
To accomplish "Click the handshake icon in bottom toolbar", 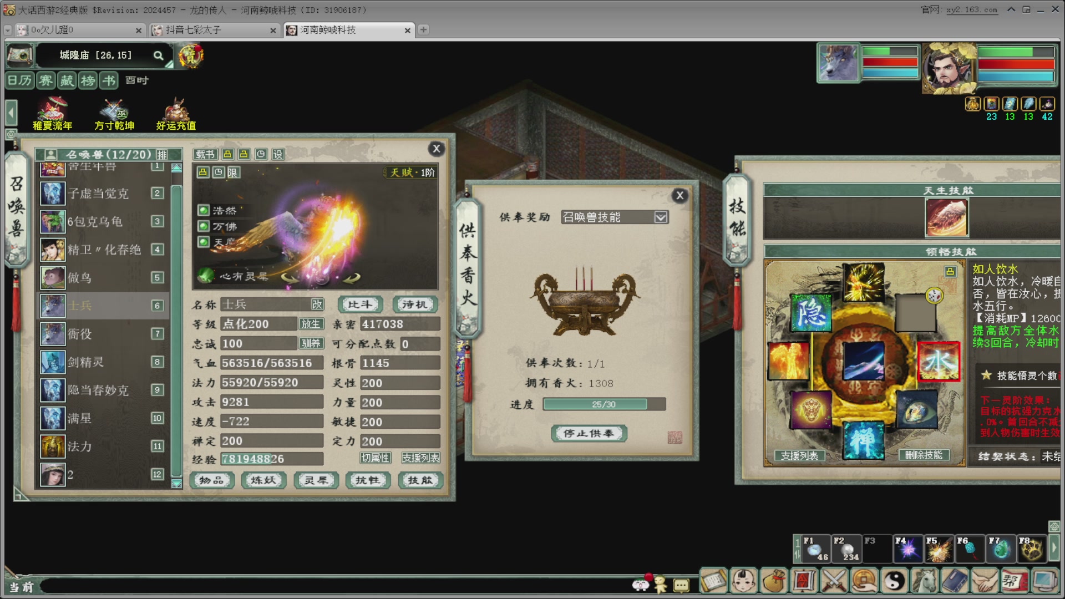I will 984,581.
